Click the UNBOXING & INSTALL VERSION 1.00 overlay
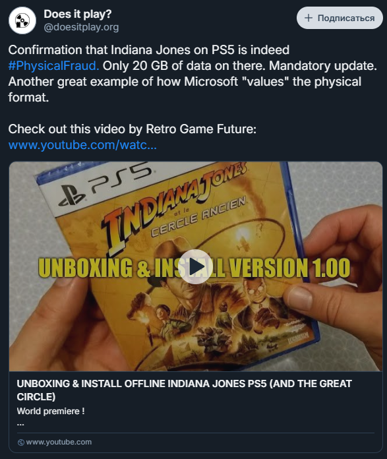 point(194,268)
